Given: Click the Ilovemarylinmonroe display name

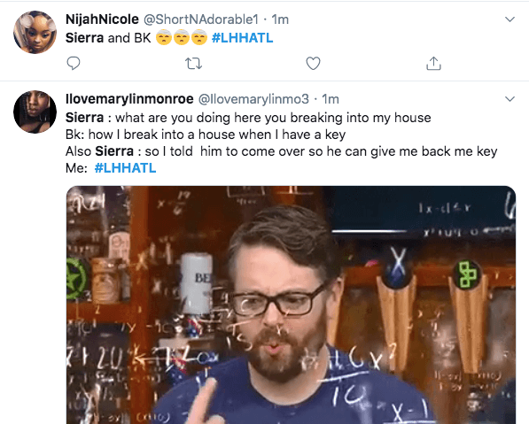Looking at the screenshot, I should click(129, 99).
